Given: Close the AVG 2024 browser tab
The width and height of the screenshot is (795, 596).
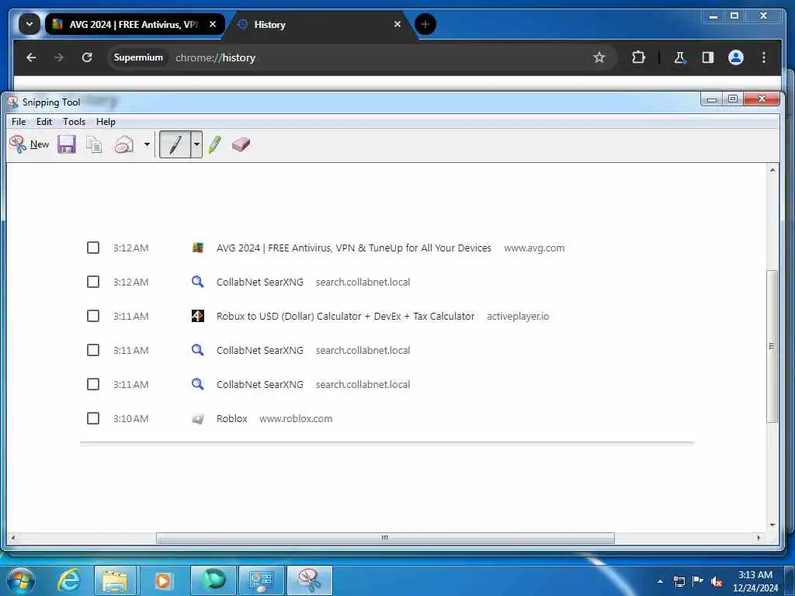Looking at the screenshot, I should pyautogui.click(x=213, y=24).
